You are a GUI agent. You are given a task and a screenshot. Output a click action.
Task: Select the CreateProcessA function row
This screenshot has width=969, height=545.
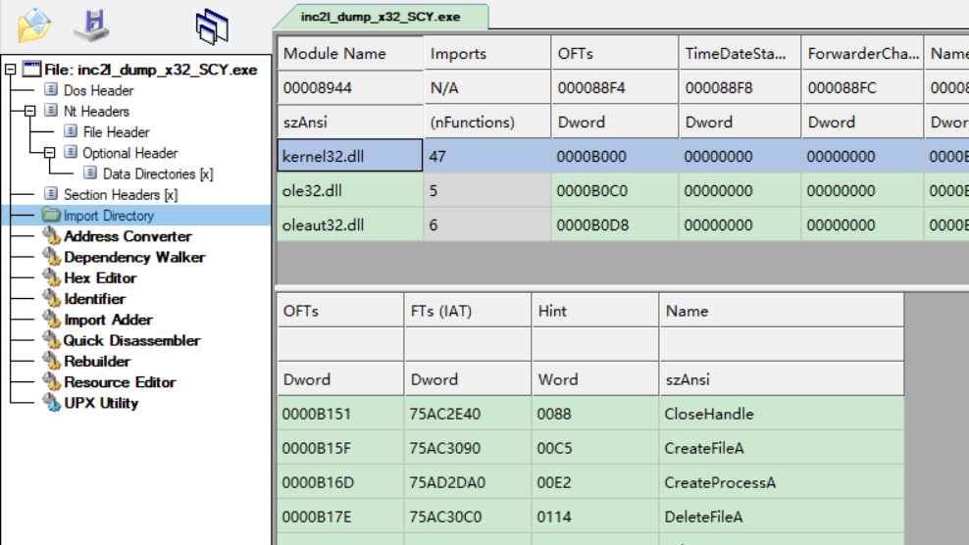pos(720,482)
